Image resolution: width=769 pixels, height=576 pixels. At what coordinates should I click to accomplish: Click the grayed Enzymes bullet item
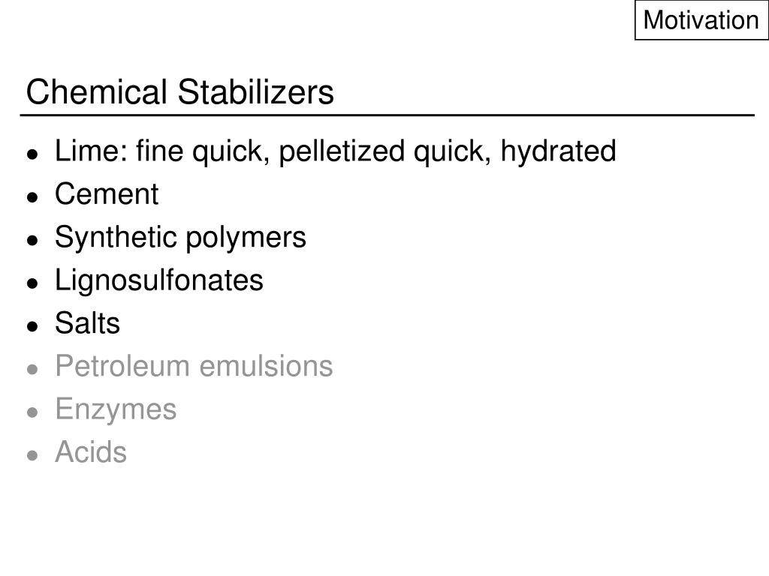(x=116, y=410)
